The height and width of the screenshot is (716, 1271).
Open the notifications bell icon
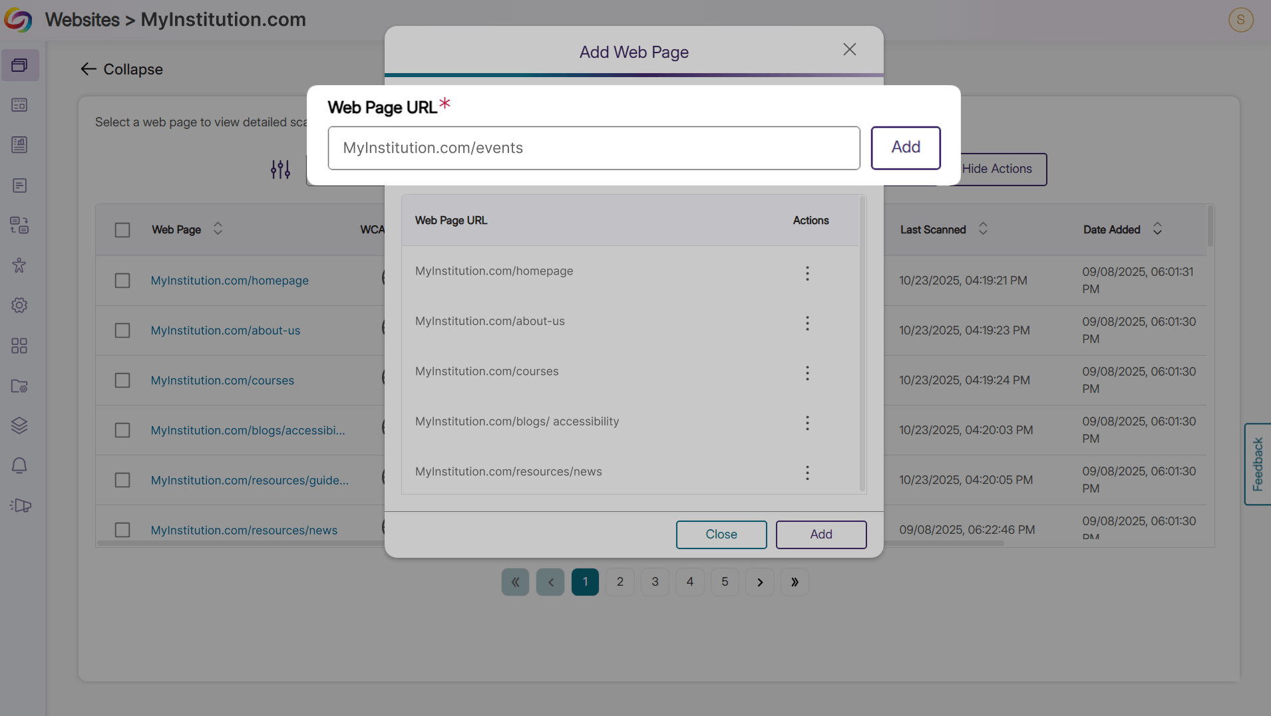point(20,465)
